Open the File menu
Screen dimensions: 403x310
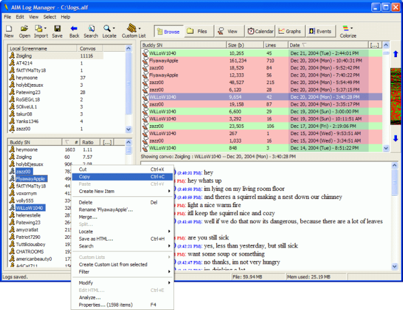tap(7, 17)
